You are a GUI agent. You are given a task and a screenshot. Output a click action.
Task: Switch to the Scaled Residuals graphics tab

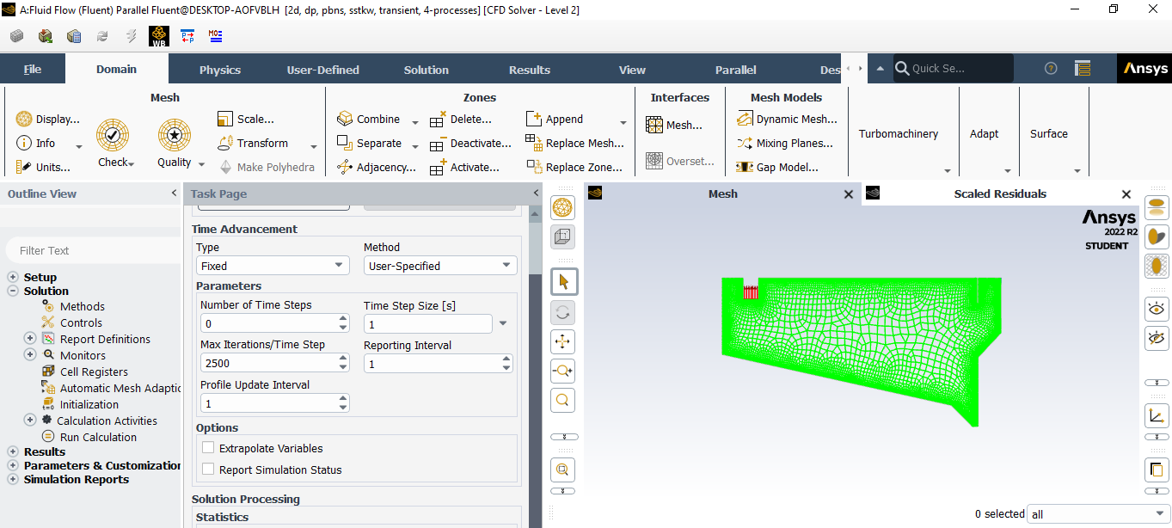coord(1000,194)
